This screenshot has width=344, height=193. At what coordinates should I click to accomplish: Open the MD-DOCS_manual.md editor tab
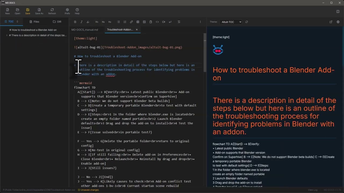pyautogui.click(x=85, y=30)
